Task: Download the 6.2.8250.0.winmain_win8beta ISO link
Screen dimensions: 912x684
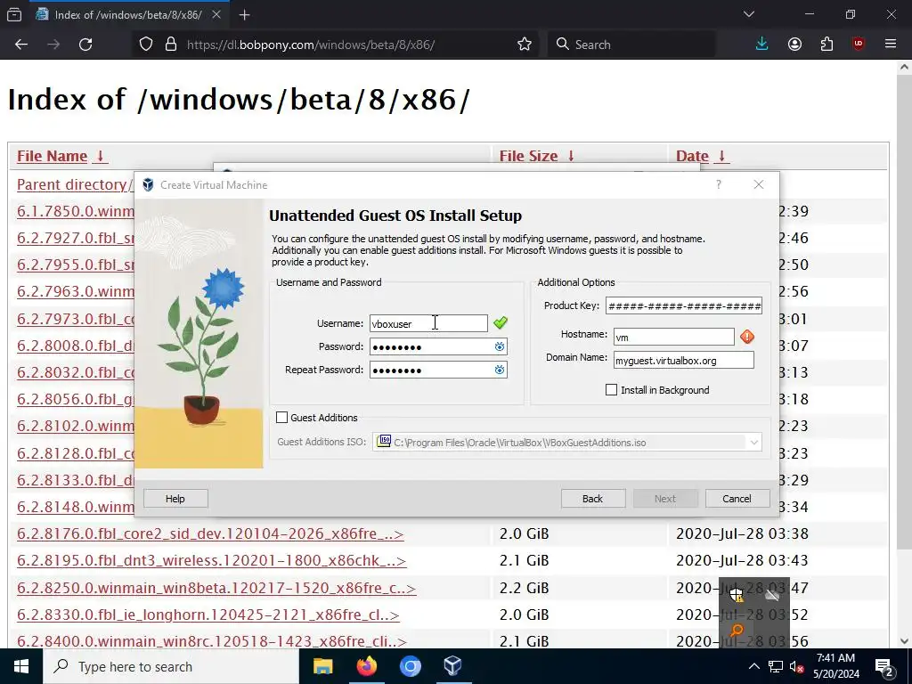Action: (x=216, y=588)
